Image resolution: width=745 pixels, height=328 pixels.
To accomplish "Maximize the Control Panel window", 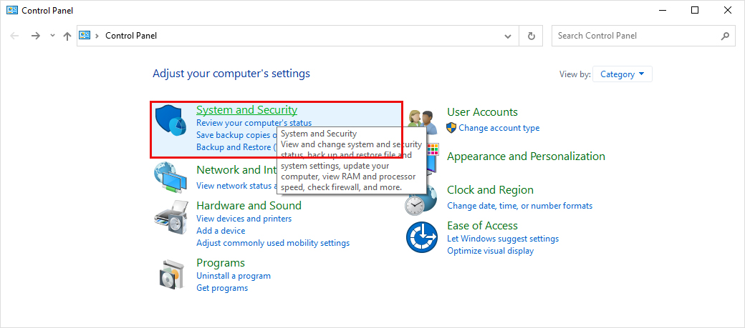I will coord(695,10).
